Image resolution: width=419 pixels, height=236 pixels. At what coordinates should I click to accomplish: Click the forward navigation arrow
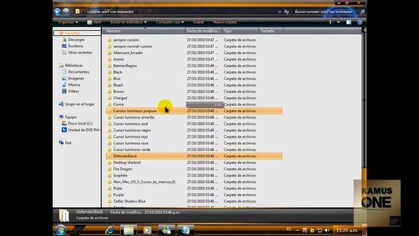[x=65, y=12]
